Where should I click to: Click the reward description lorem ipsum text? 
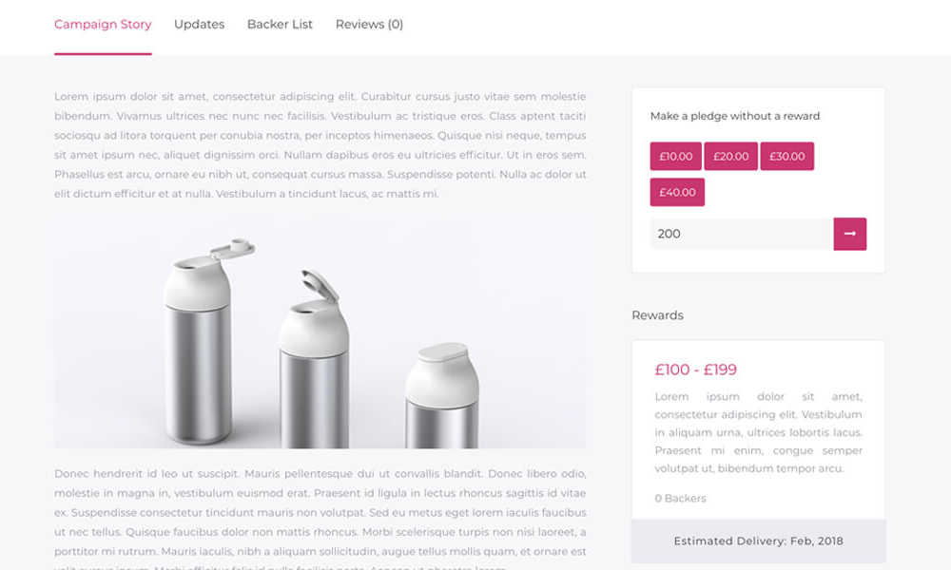(x=758, y=432)
